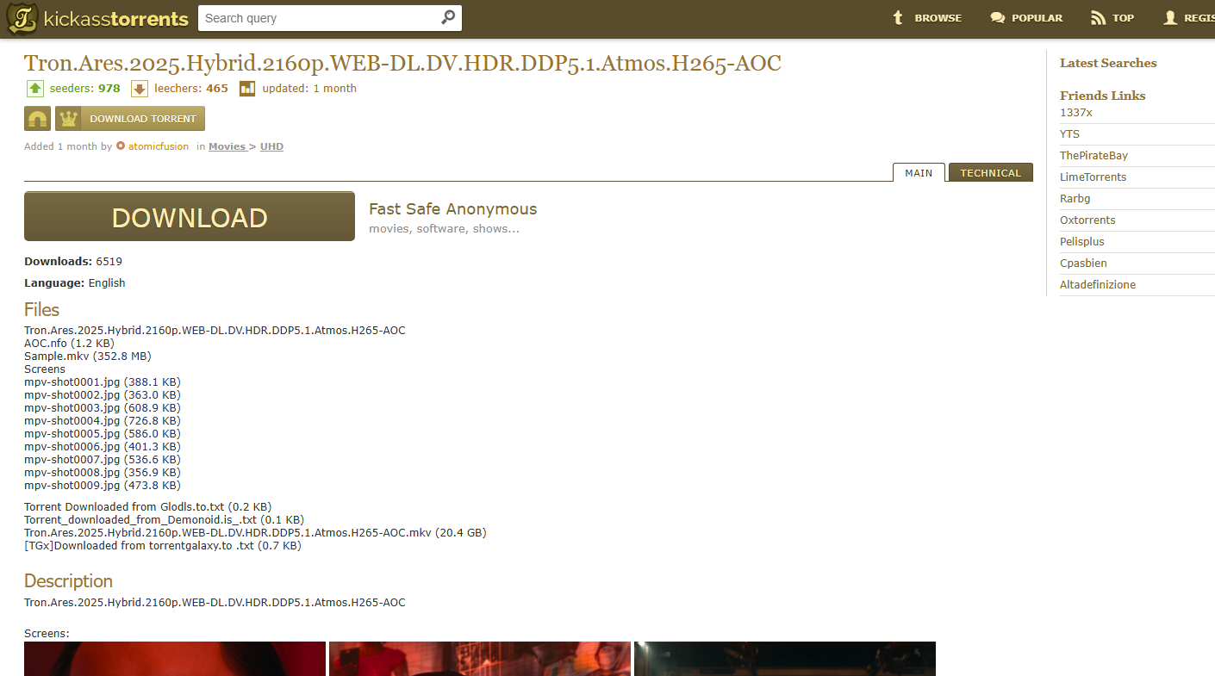The image size is (1215, 676).
Task: Open the 1337x friends link
Action: tap(1075, 113)
